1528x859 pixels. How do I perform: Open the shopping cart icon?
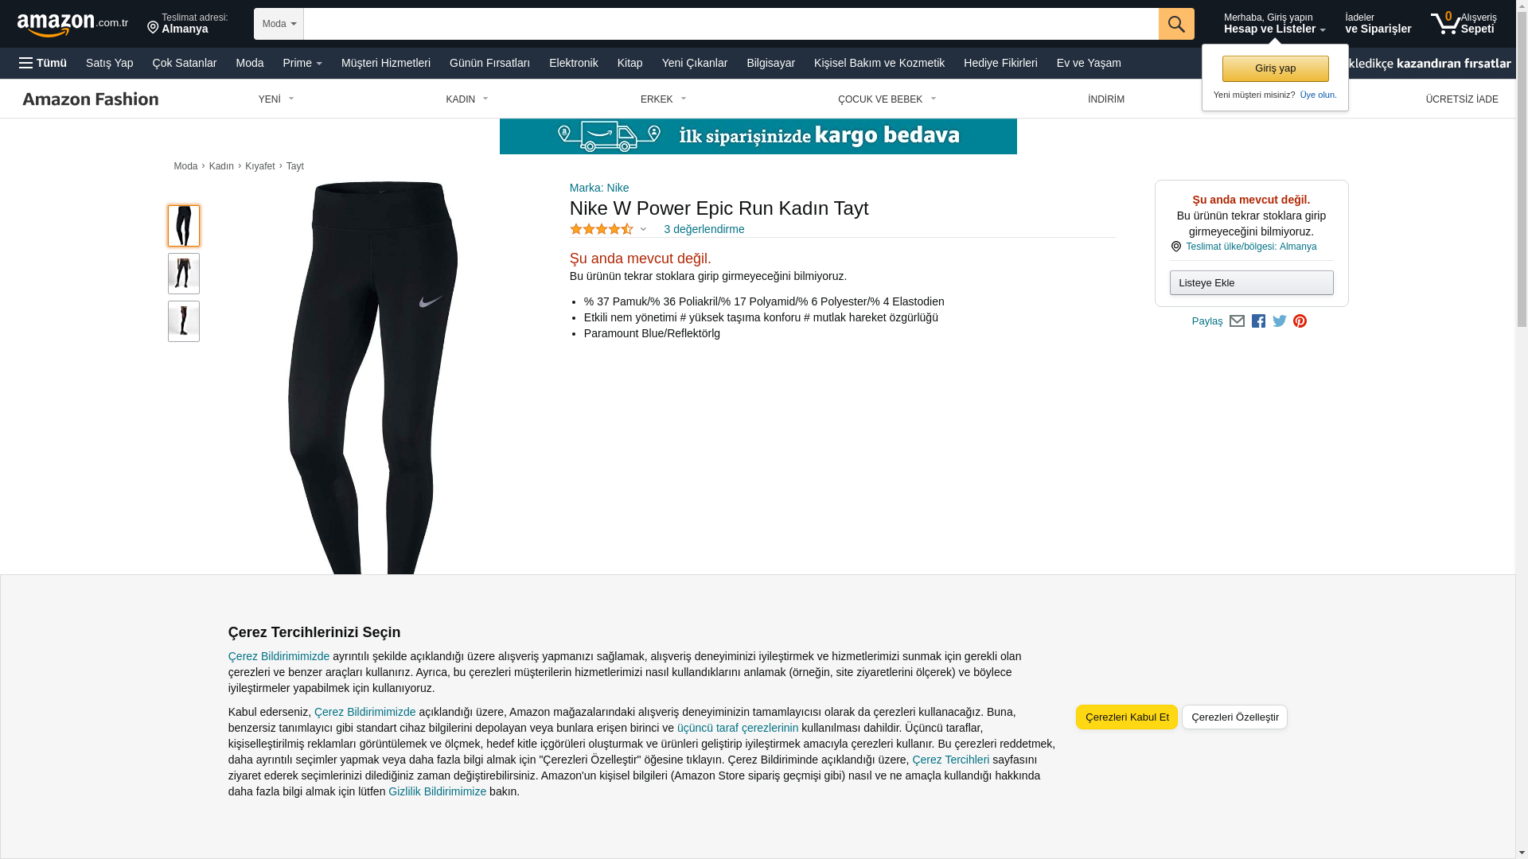point(1463,24)
